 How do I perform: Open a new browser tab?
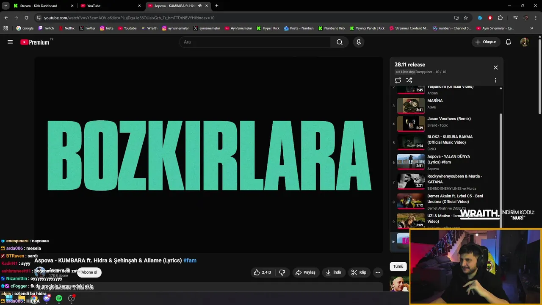click(217, 6)
